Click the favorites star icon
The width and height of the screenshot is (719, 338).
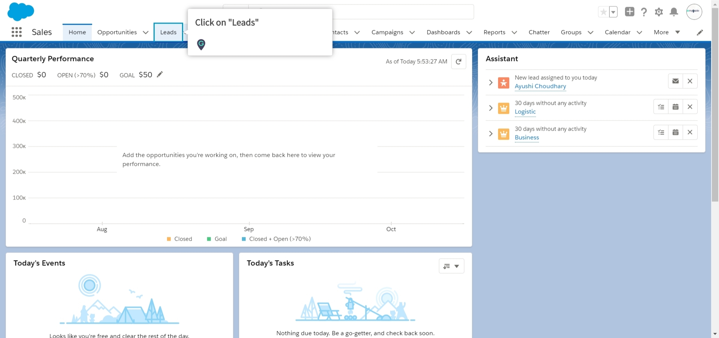coord(603,12)
